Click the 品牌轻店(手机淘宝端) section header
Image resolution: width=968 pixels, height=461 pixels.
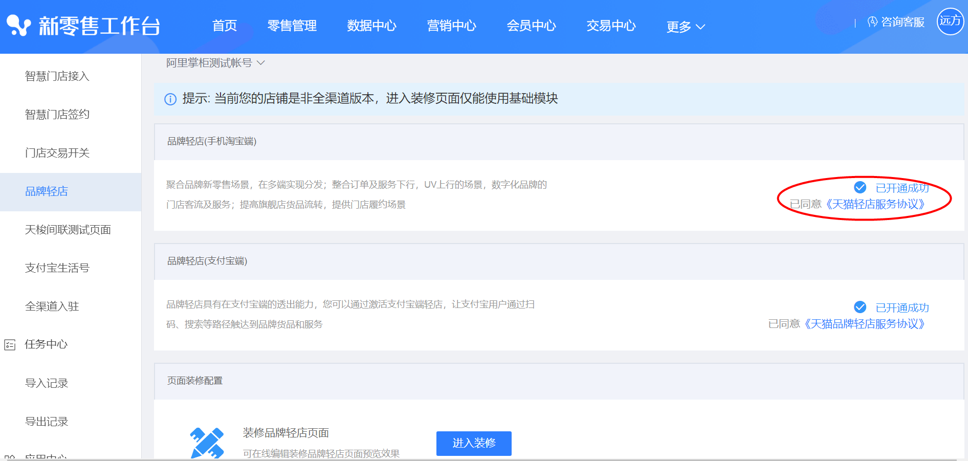coord(559,142)
